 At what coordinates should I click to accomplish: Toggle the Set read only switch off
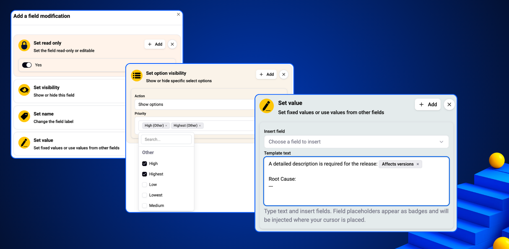tap(27, 65)
